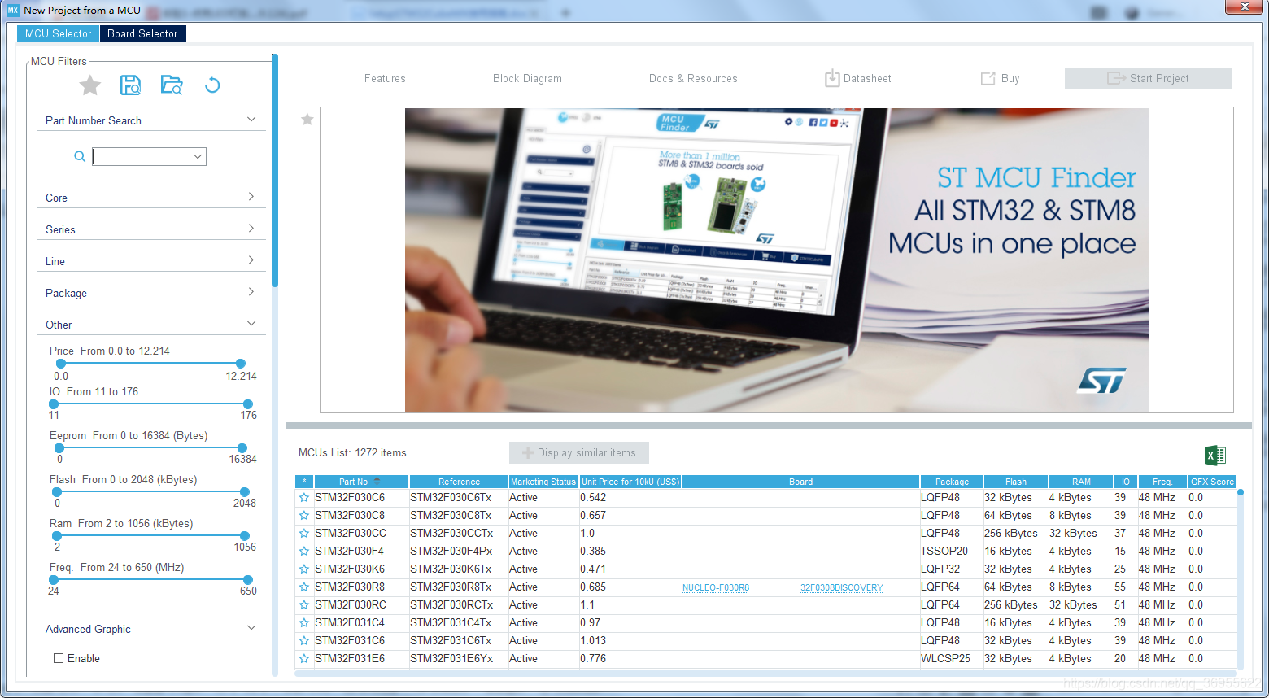This screenshot has width=1269, height=698.
Task: Sort by RAM column header
Action: 1081,482
